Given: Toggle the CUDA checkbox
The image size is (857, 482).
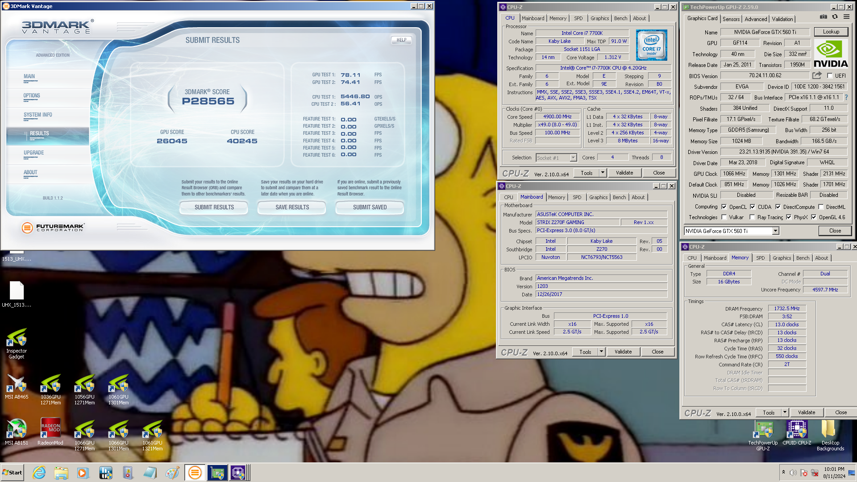Looking at the screenshot, I should click(x=753, y=207).
